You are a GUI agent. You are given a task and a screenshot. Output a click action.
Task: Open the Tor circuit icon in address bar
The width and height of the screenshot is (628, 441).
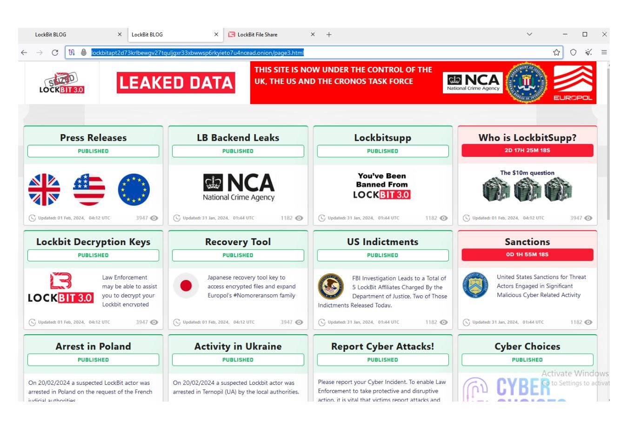pos(72,52)
